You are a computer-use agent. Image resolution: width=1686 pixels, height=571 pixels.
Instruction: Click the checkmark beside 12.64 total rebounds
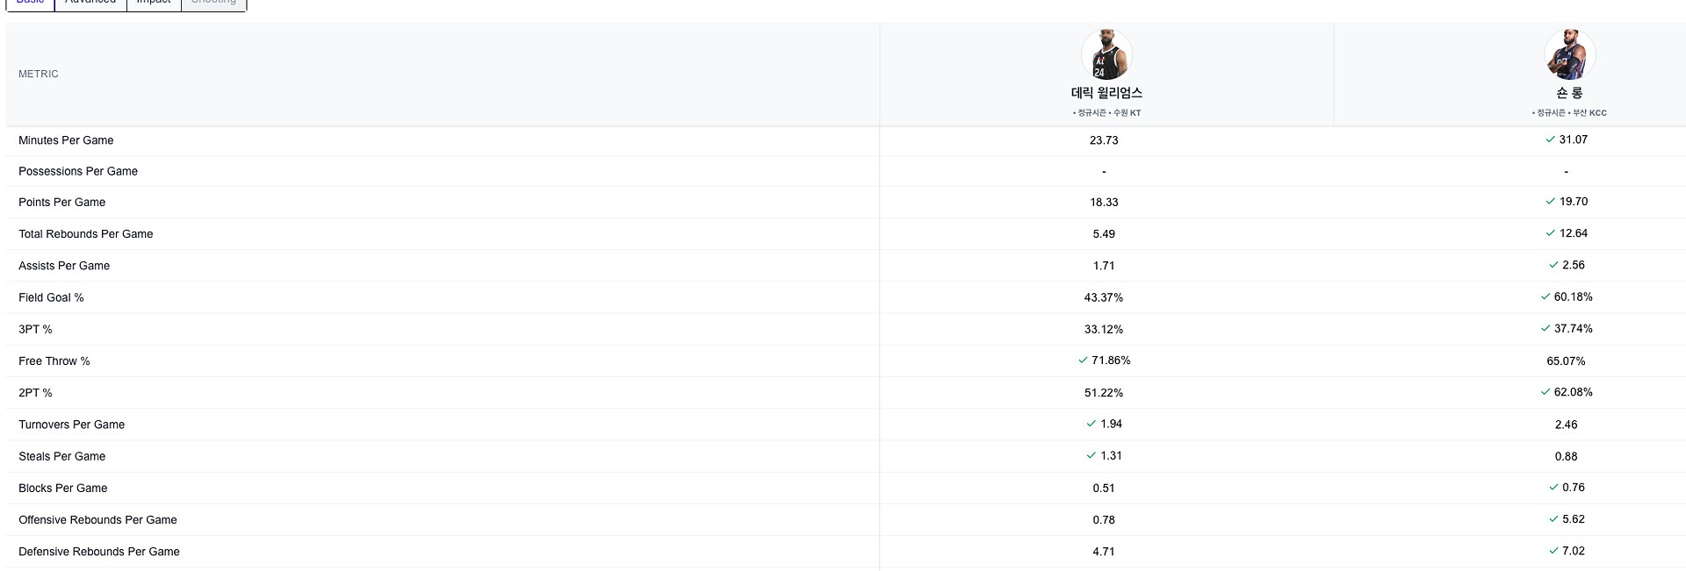(x=1550, y=233)
